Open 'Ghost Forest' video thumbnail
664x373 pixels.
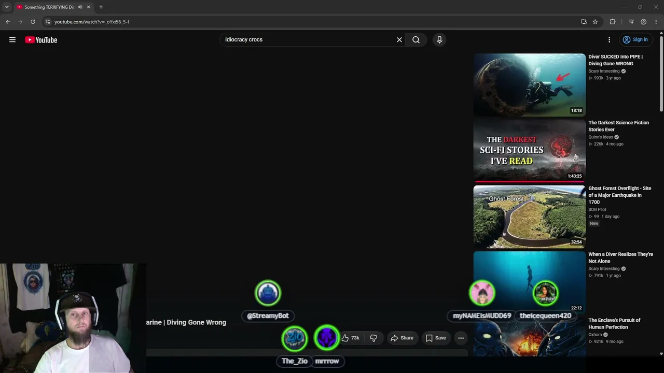coord(529,216)
